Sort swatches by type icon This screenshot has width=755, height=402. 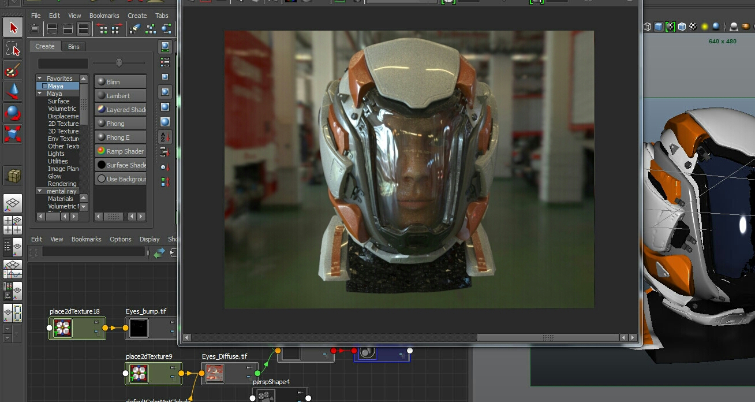point(165,152)
